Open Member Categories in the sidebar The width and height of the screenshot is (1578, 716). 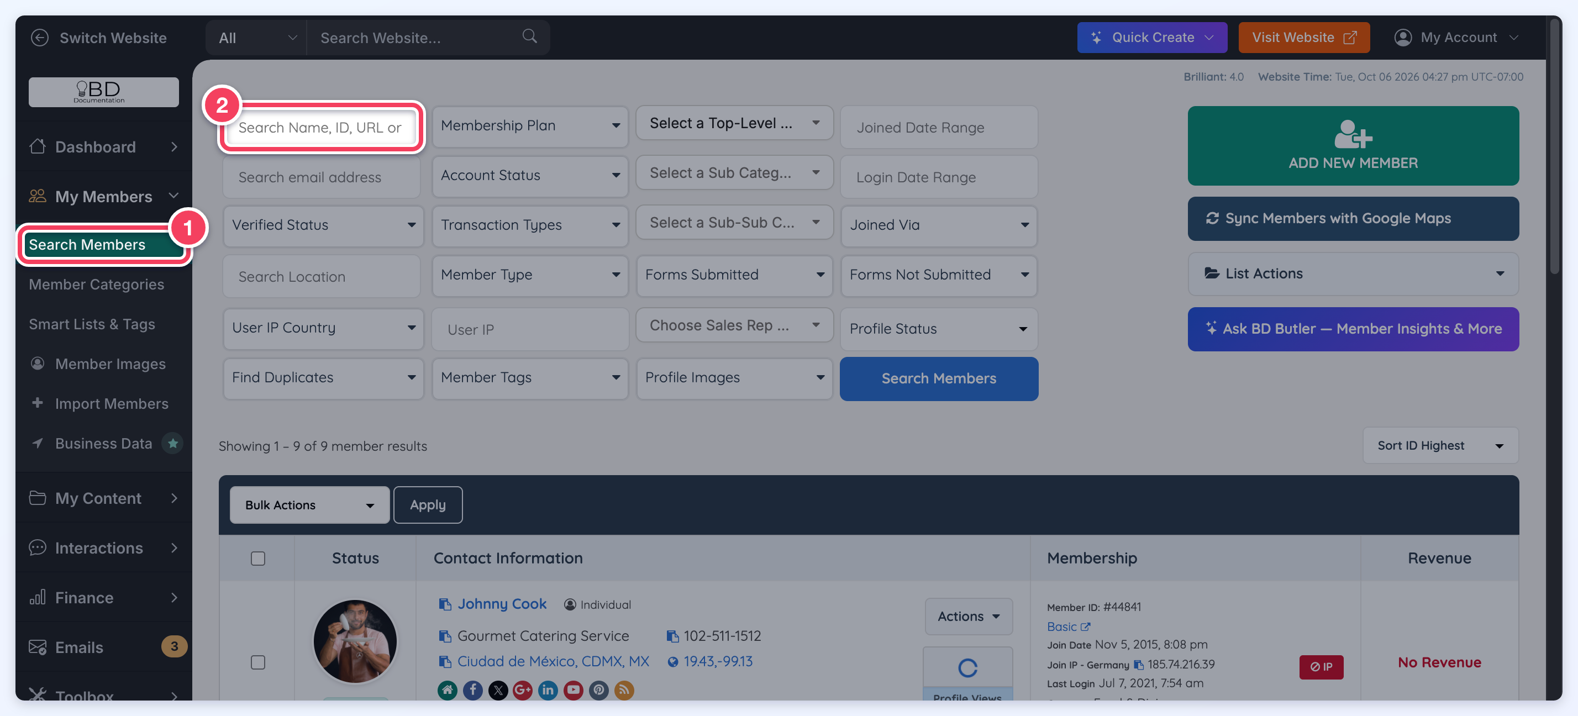pos(96,284)
